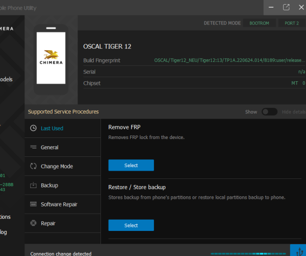Click the rotating arrows Change Mode icon

pos(33,166)
